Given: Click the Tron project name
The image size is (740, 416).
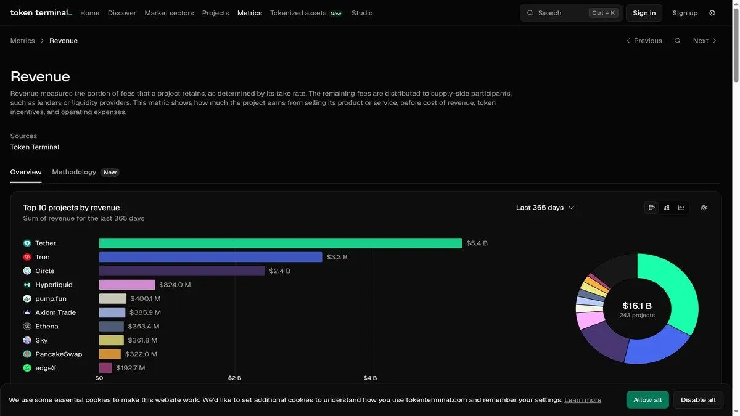Looking at the screenshot, I should tap(43, 257).
